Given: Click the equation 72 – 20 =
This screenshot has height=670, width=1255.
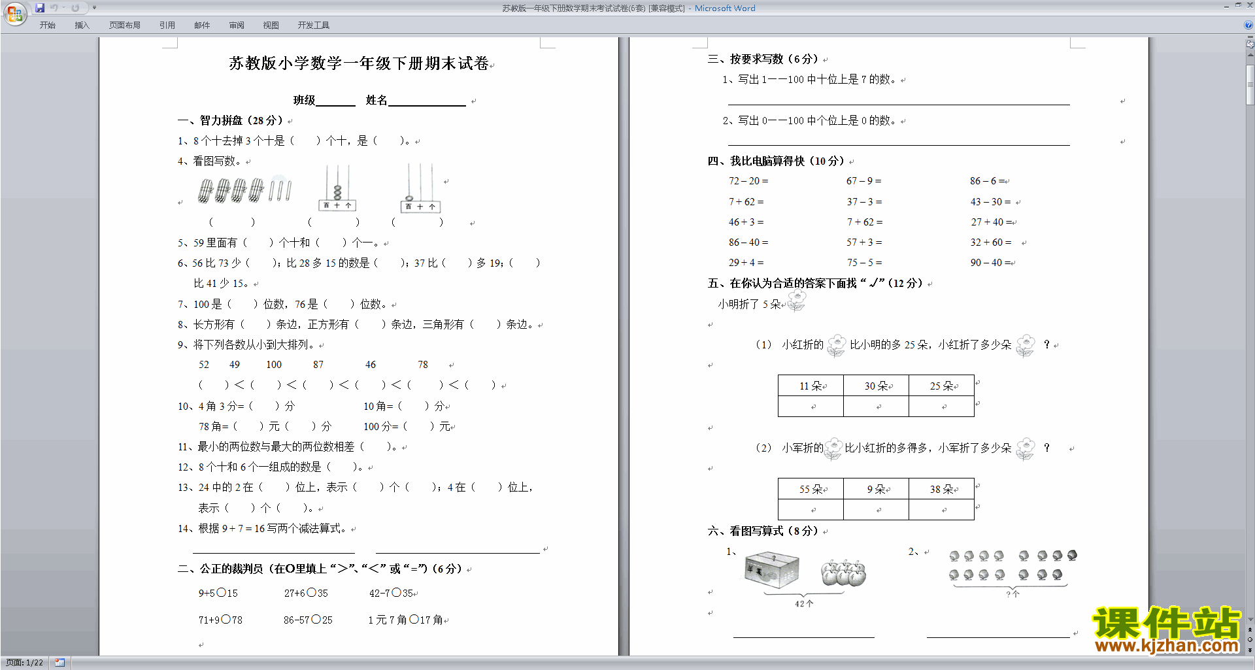Looking at the screenshot, I should point(748,181).
